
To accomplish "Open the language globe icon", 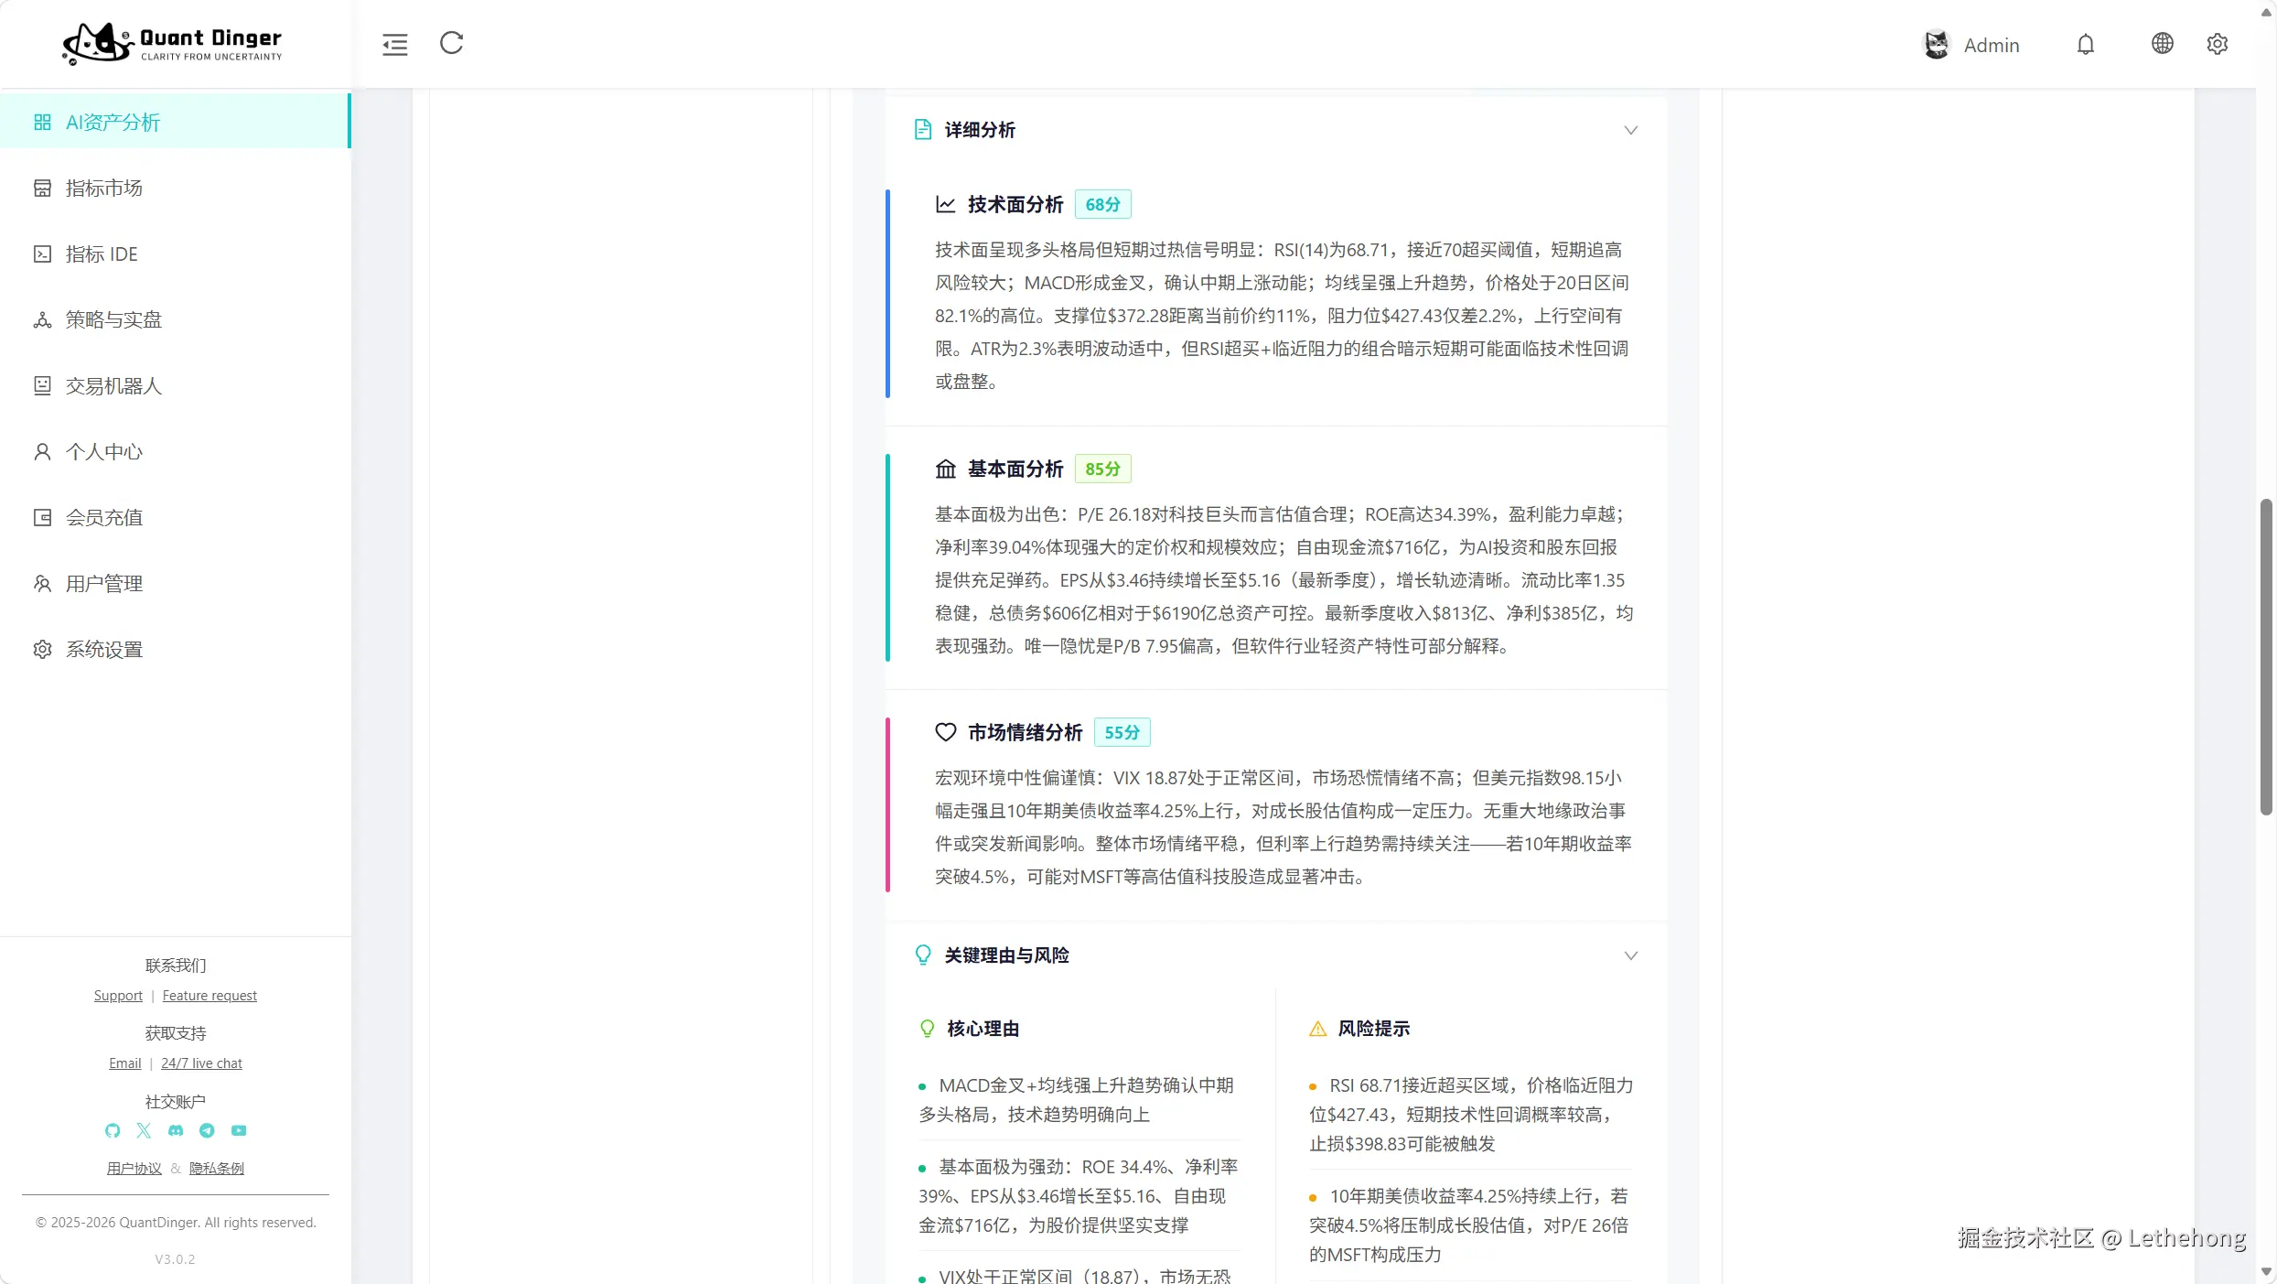I will (x=2162, y=43).
